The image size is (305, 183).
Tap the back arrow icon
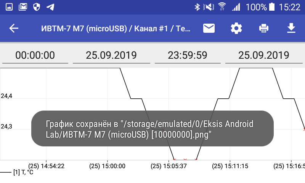click(x=14, y=29)
